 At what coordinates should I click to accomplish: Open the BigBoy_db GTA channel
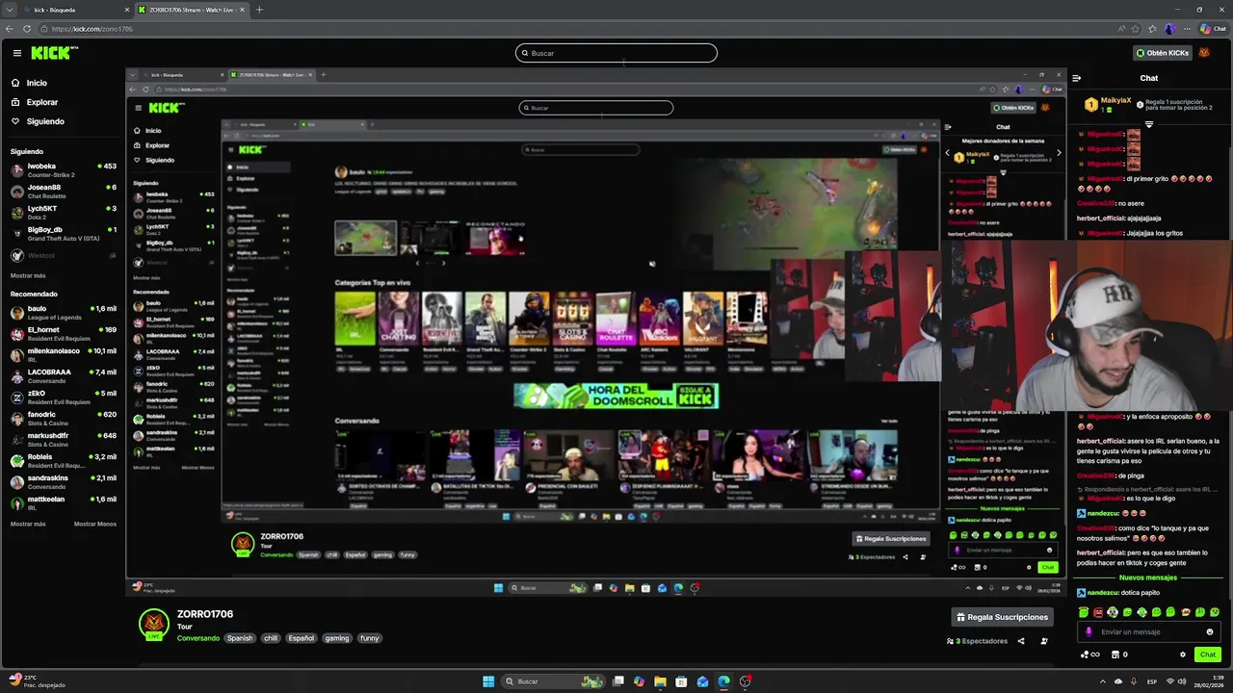[x=63, y=233]
